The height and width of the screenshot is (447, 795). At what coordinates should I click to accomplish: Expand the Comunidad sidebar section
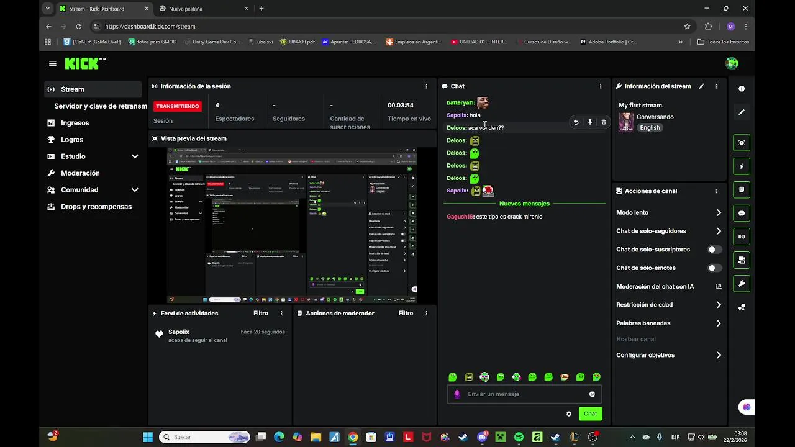(x=135, y=190)
